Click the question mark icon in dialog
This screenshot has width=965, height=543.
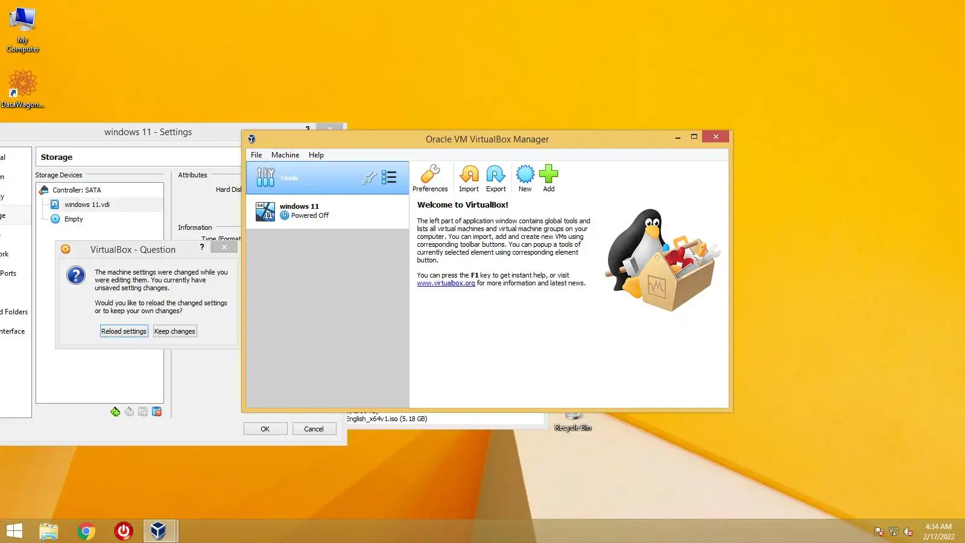tap(76, 276)
